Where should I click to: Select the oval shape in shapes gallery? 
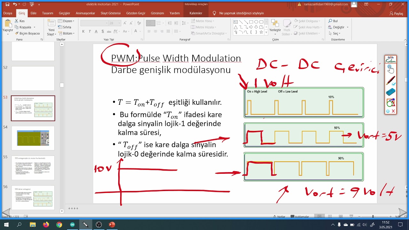256,22
